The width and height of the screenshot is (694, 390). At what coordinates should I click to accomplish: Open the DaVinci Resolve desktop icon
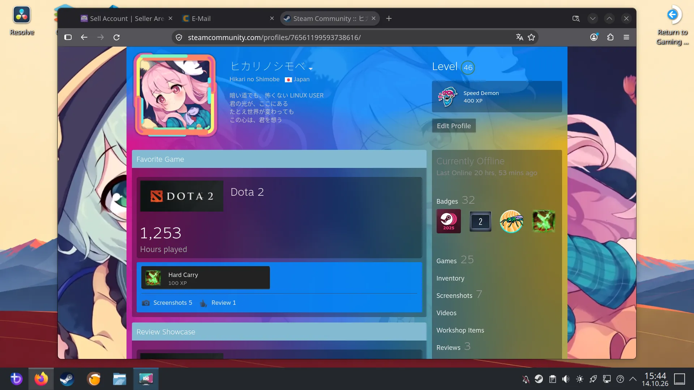(x=22, y=21)
